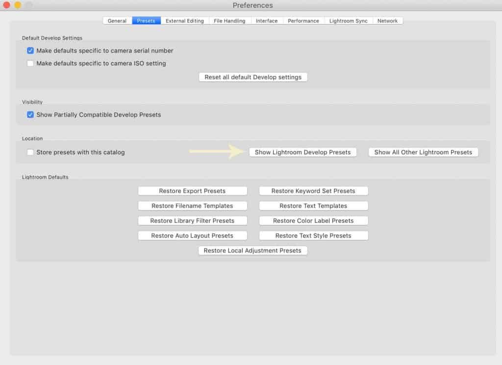Restore Color Label Presets
The width and height of the screenshot is (502, 365).
[x=313, y=221]
